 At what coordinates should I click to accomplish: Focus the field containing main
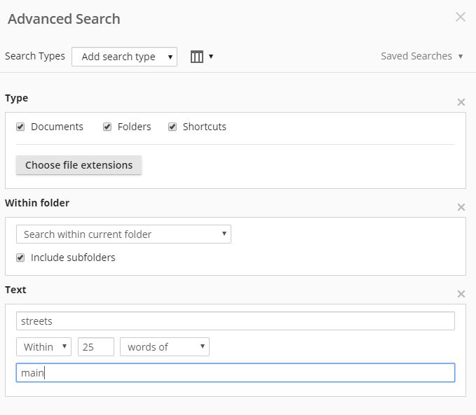pos(235,373)
